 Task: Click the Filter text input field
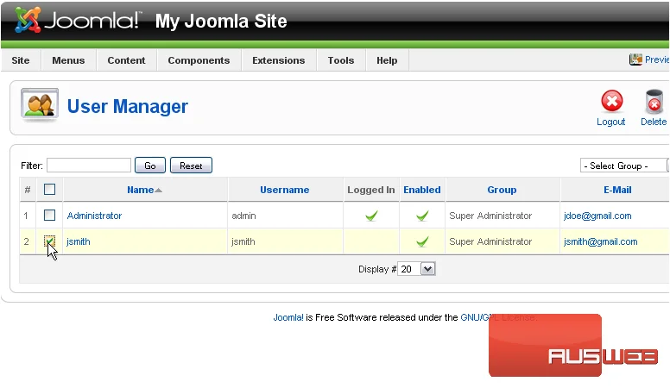pyautogui.click(x=89, y=166)
